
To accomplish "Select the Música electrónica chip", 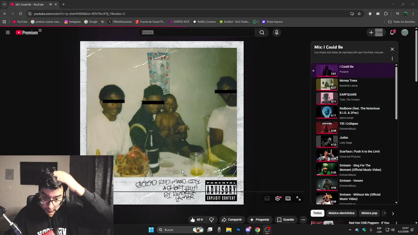I will (341, 213).
